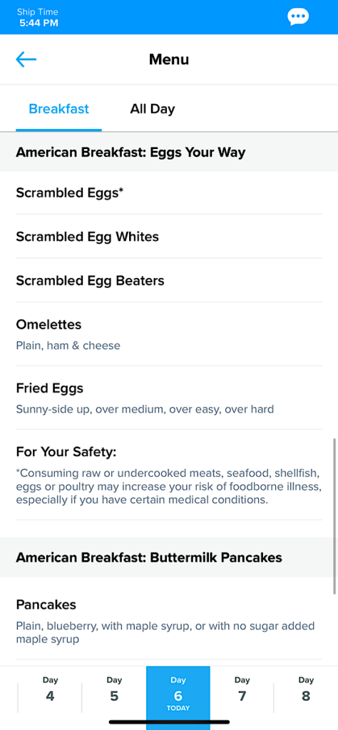Click the vertical scrollbar on the menu list
Image resolution: width=338 pixels, height=730 pixels.
pyautogui.click(x=334, y=516)
